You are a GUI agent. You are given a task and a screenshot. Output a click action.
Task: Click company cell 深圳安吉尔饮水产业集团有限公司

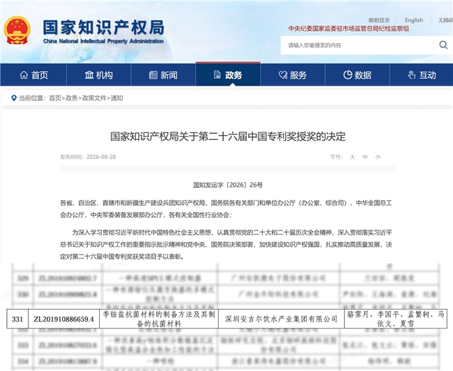coord(281,319)
